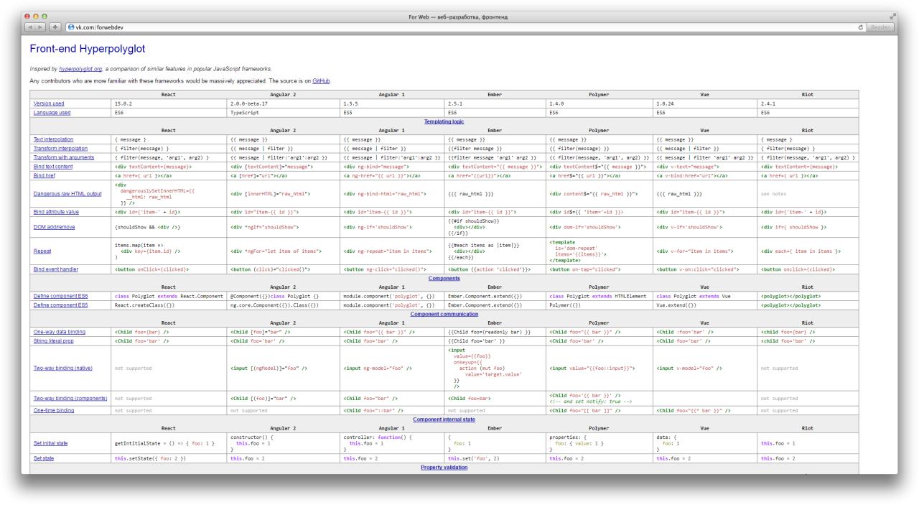Click the Reader button in address bar
Screen dimensions: 919x505
[x=880, y=27]
